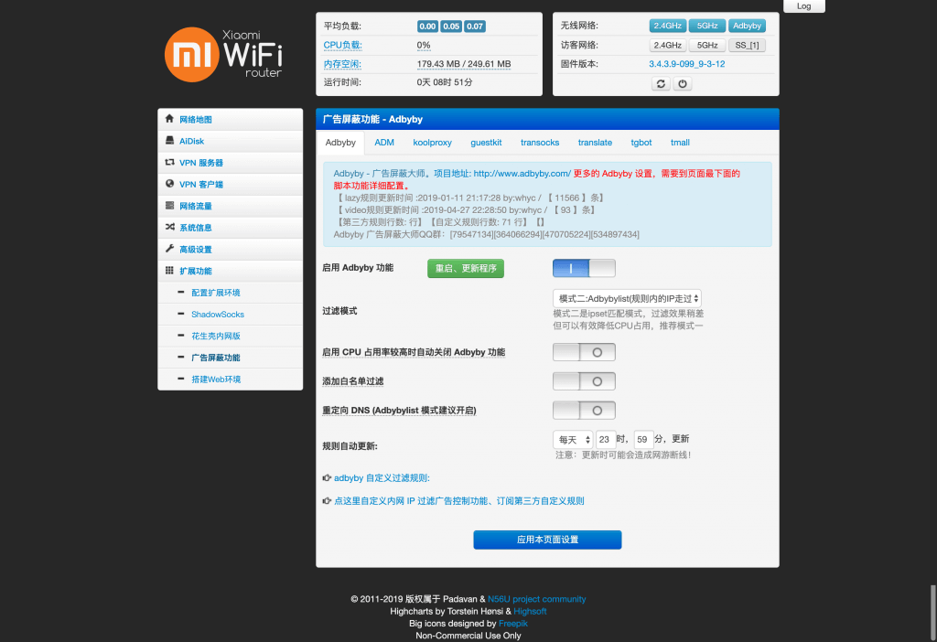Click the grid icon beside 扩展功能
The width and height of the screenshot is (937, 642).
pyautogui.click(x=169, y=271)
